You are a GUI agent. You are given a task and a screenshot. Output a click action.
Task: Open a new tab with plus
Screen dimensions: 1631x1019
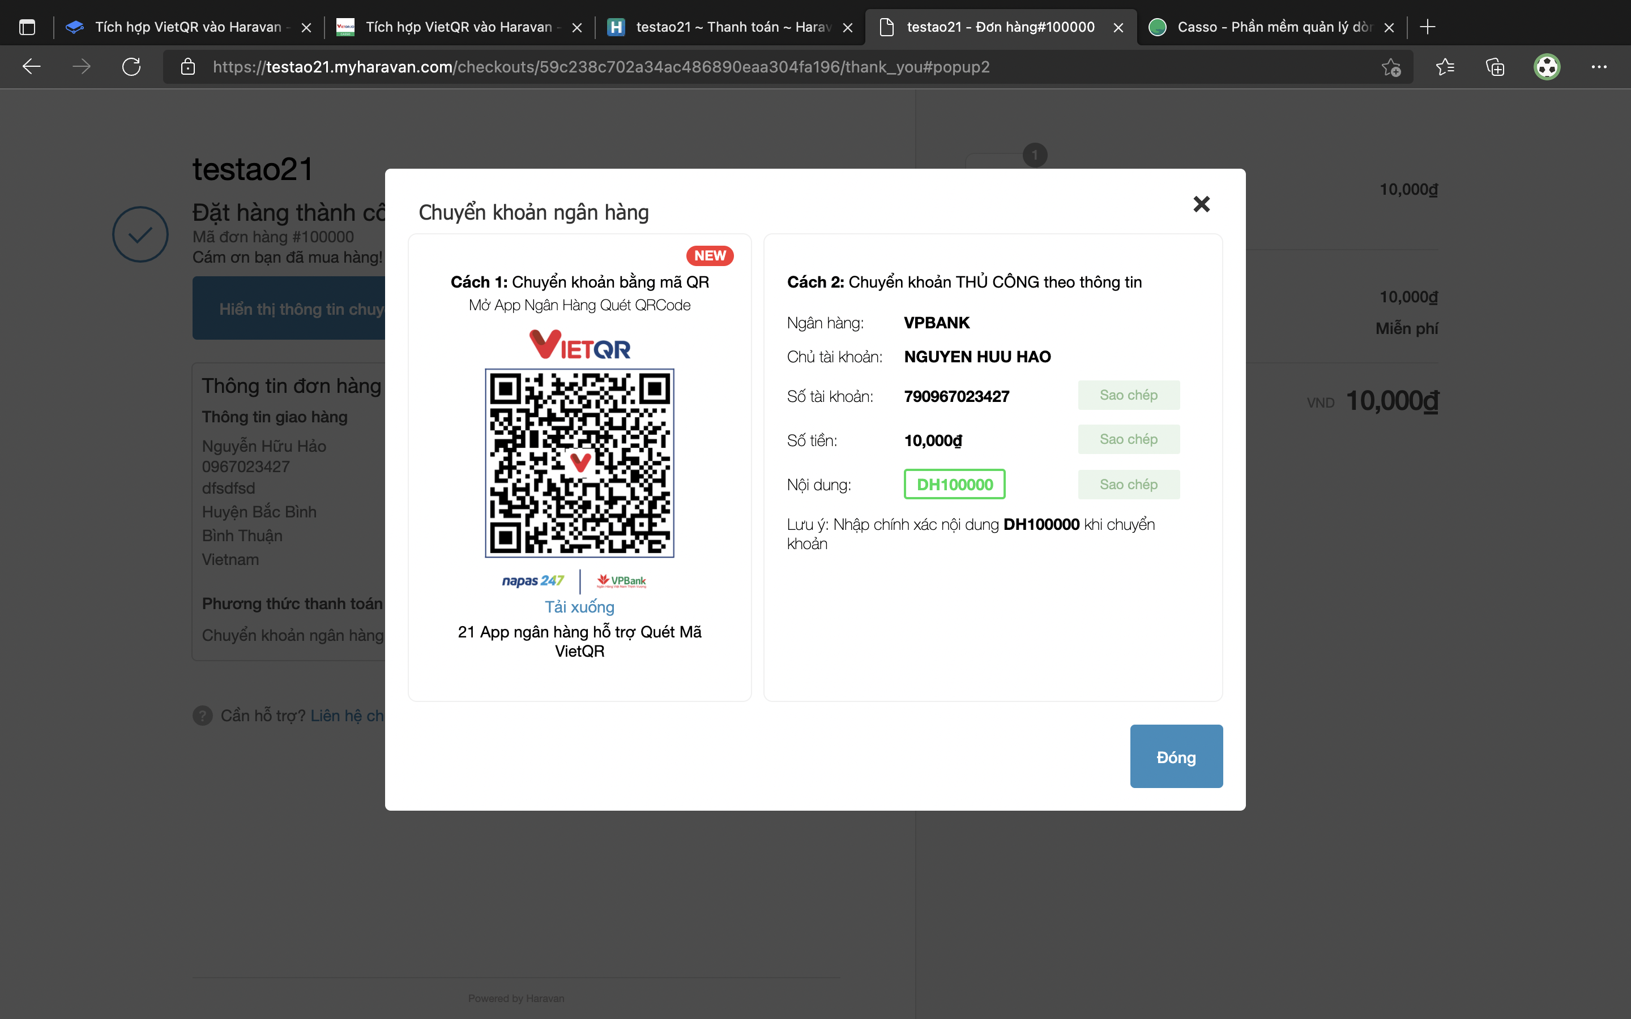pyautogui.click(x=1427, y=27)
